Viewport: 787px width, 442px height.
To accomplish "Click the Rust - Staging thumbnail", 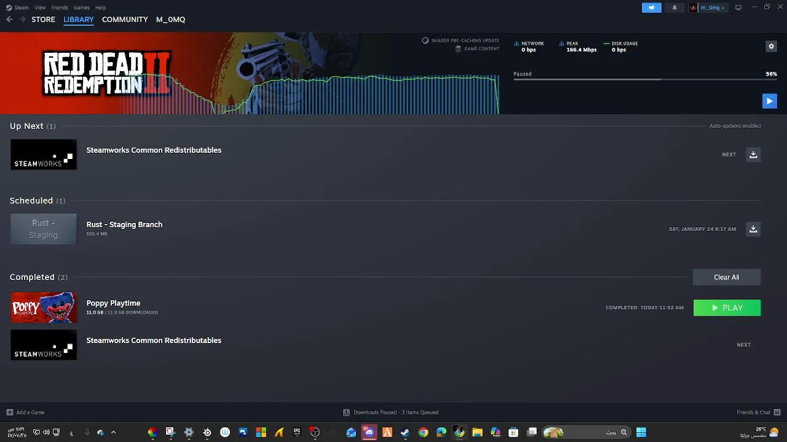I will click(x=44, y=229).
